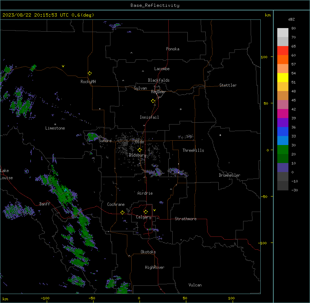Click the Cochrane label
The image size is (310, 303).
point(116,204)
